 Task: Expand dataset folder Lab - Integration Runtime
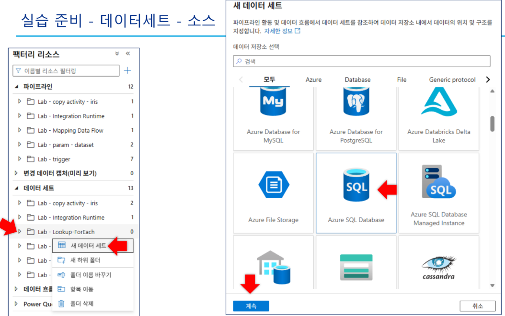(19, 217)
